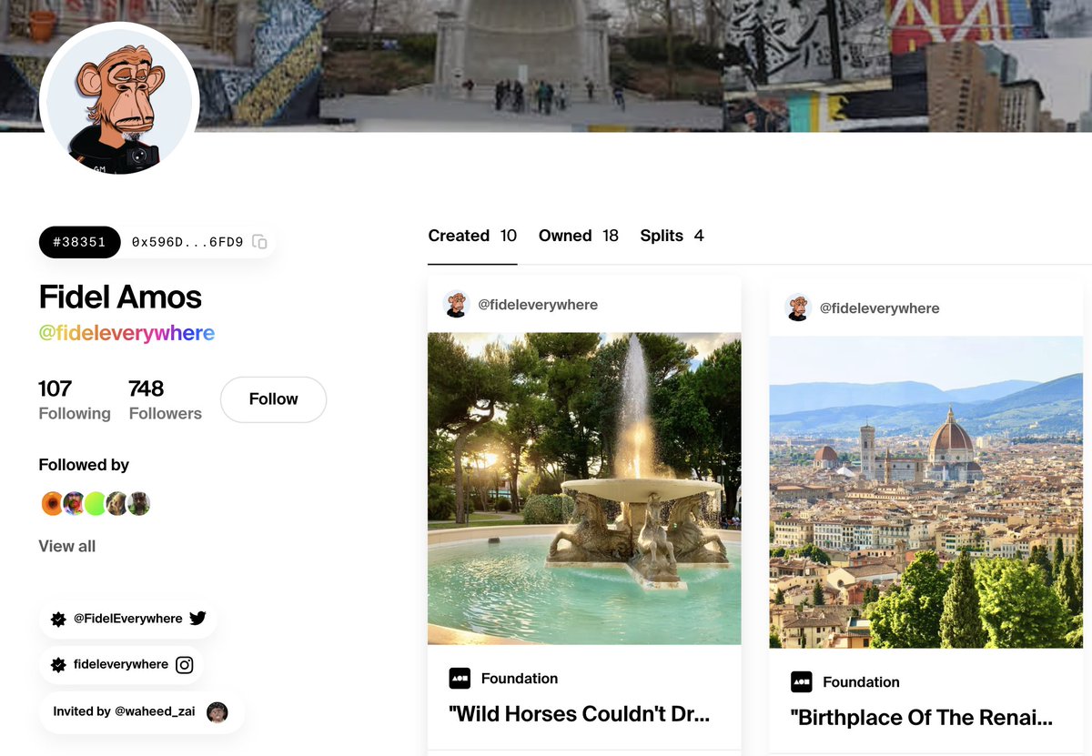This screenshot has width=1092, height=756.
Task: Click creator avatar on Wild Horses card
Action: click(x=456, y=305)
